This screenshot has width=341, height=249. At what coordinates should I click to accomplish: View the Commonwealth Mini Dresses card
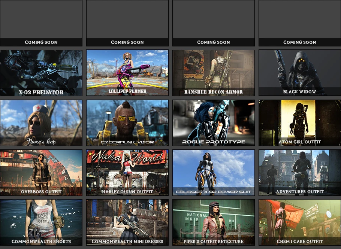[127, 222]
